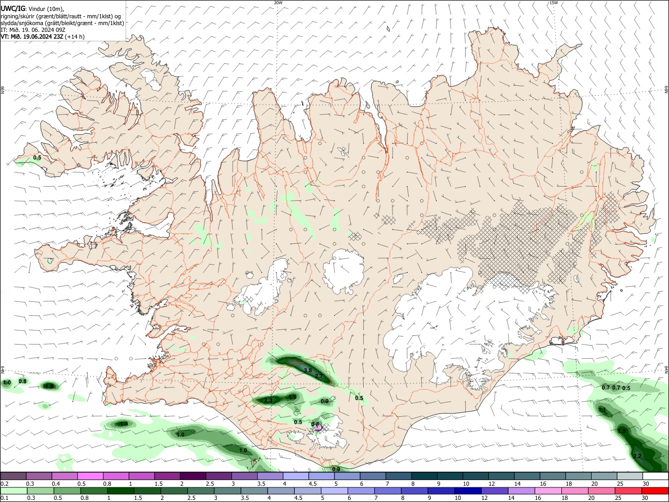Pick the grey-green rain swatch between 3 and 3.5
Screen dimensions: 669x502
pos(228,490)
